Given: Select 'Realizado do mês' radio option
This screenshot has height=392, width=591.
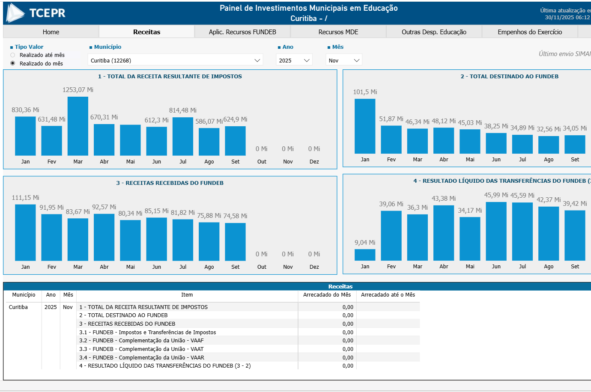Looking at the screenshot, I should pyautogui.click(x=13, y=63).
